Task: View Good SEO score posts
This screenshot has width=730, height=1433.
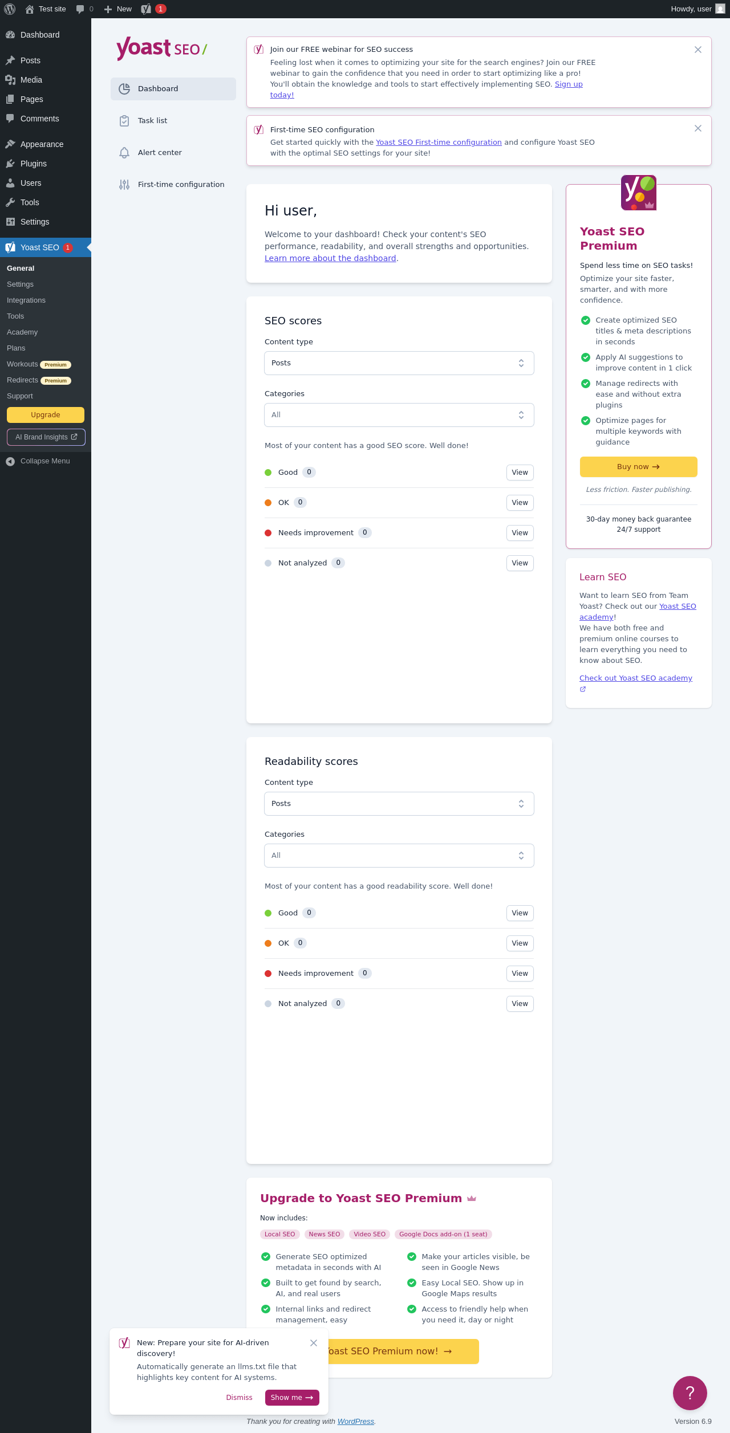Action: [520, 473]
